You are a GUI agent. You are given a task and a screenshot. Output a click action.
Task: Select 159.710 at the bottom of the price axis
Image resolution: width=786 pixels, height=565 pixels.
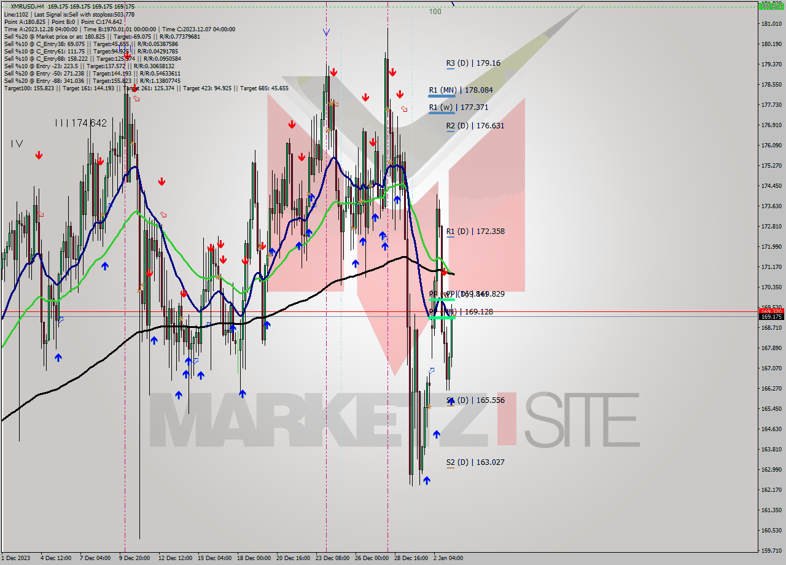click(x=771, y=550)
